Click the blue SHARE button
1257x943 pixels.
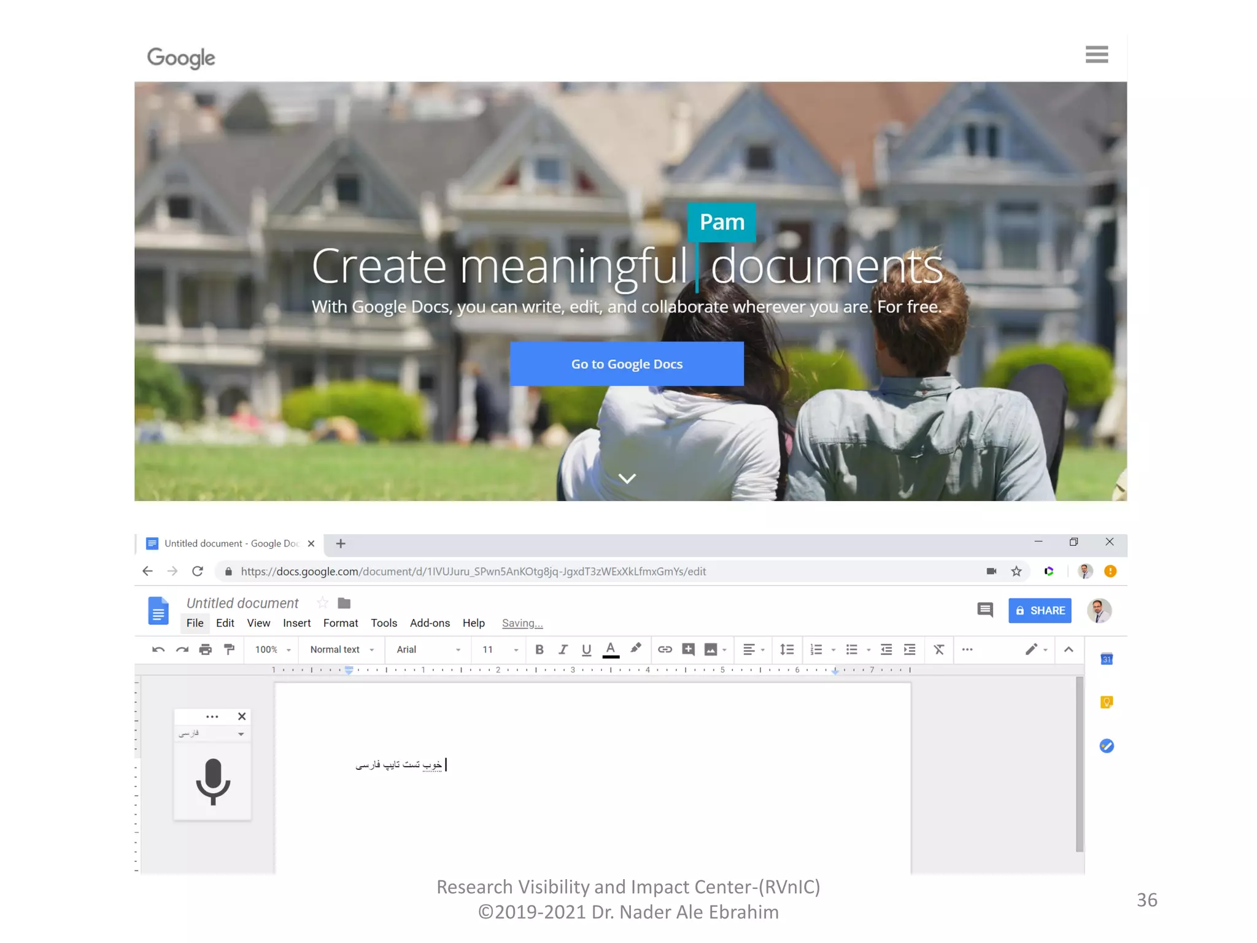(1040, 610)
